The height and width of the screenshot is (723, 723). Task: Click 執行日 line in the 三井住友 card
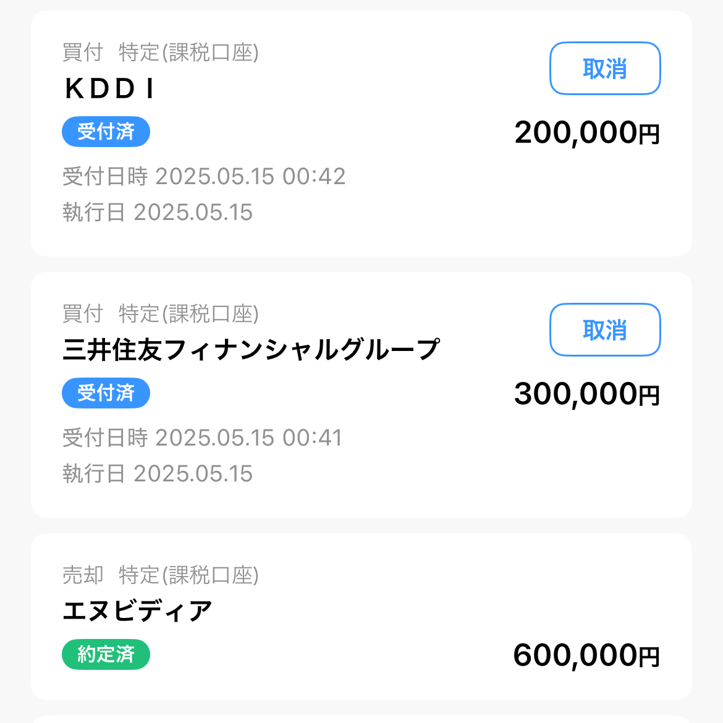pos(158,474)
